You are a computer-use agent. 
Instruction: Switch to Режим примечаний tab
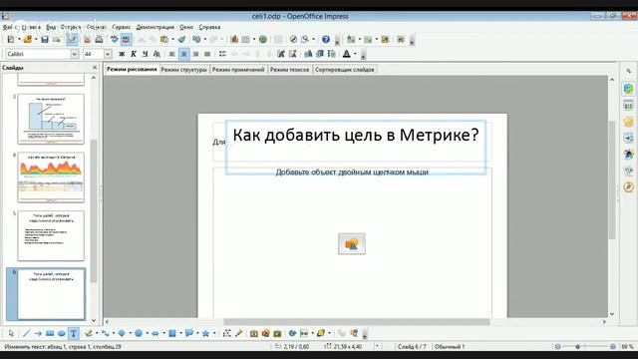238,70
